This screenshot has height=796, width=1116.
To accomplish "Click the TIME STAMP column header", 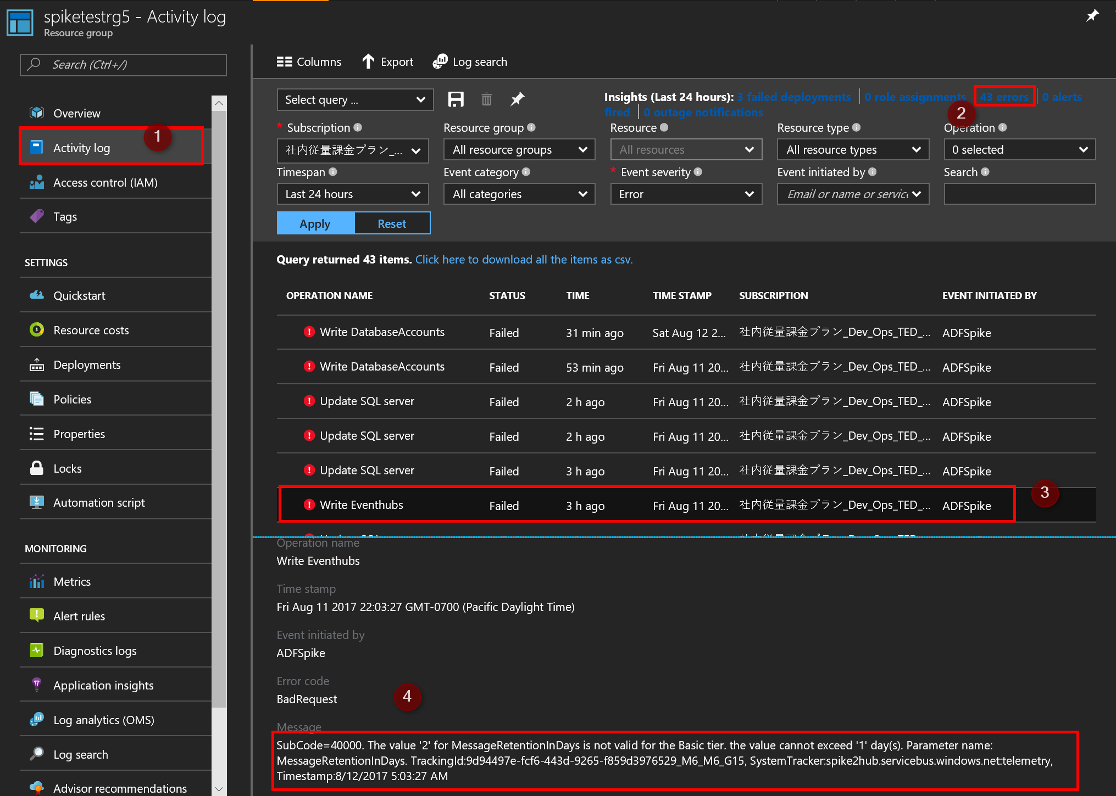I will point(682,295).
